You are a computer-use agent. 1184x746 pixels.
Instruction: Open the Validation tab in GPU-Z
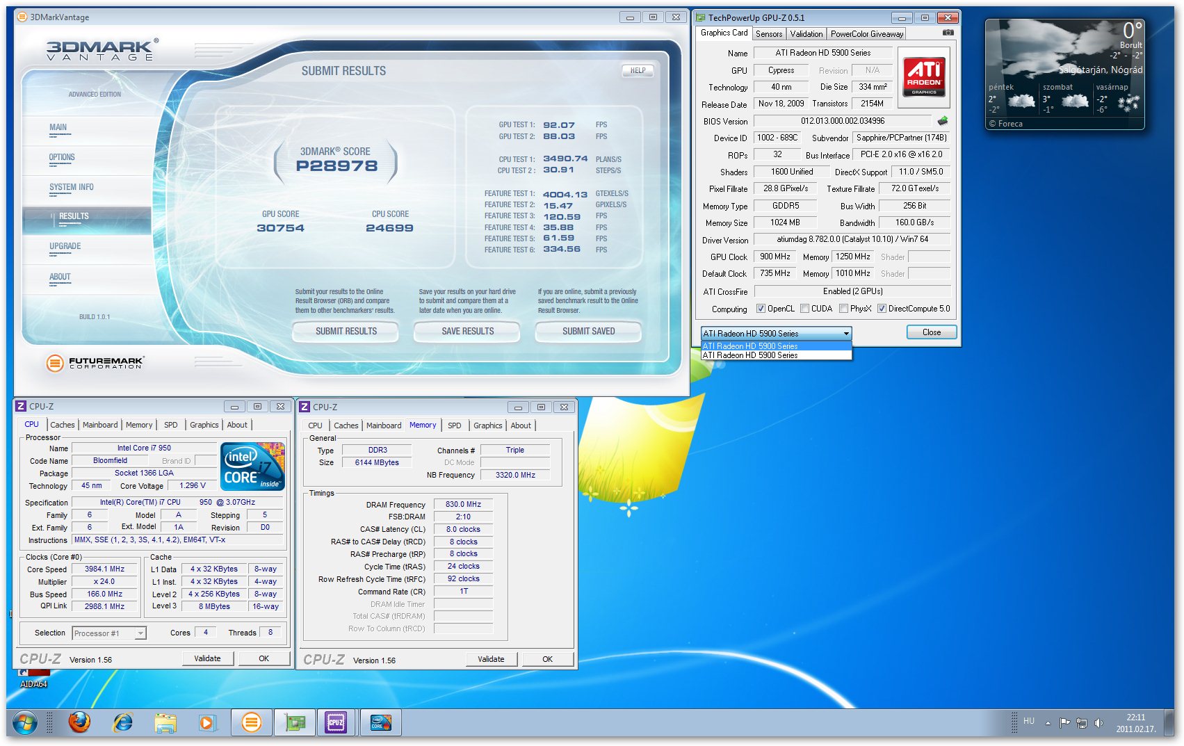tap(806, 33)
